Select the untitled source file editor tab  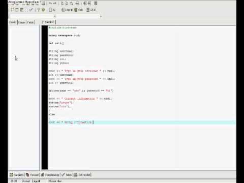click(49, 22)
